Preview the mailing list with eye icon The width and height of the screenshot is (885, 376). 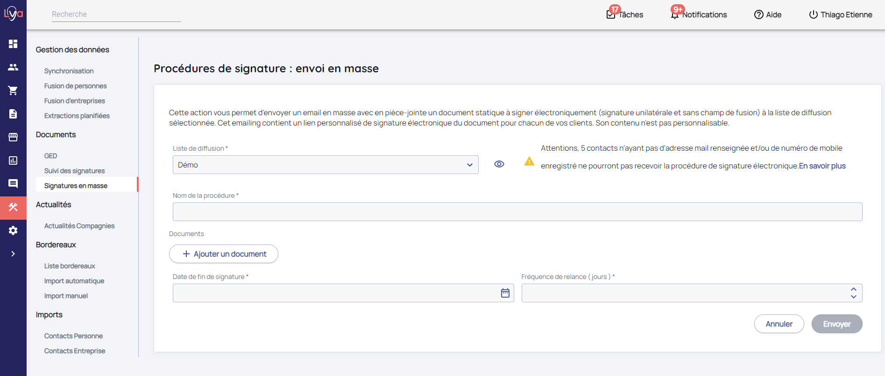tap(499, 164)
